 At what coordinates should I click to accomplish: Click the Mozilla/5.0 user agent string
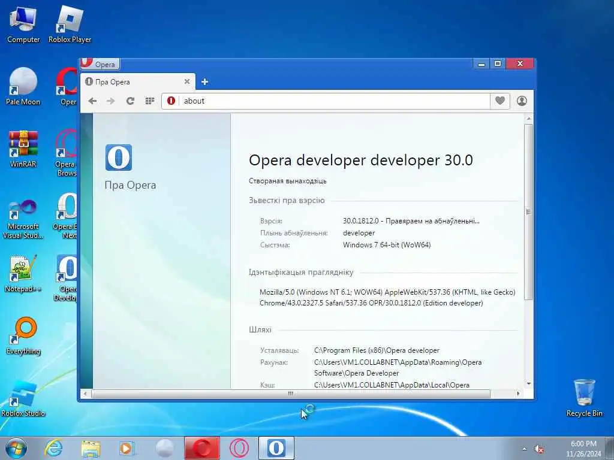(x=387, y=298)
